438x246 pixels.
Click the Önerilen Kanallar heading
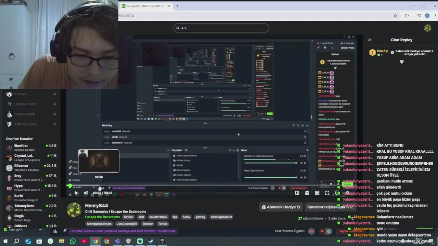(20, 139)
